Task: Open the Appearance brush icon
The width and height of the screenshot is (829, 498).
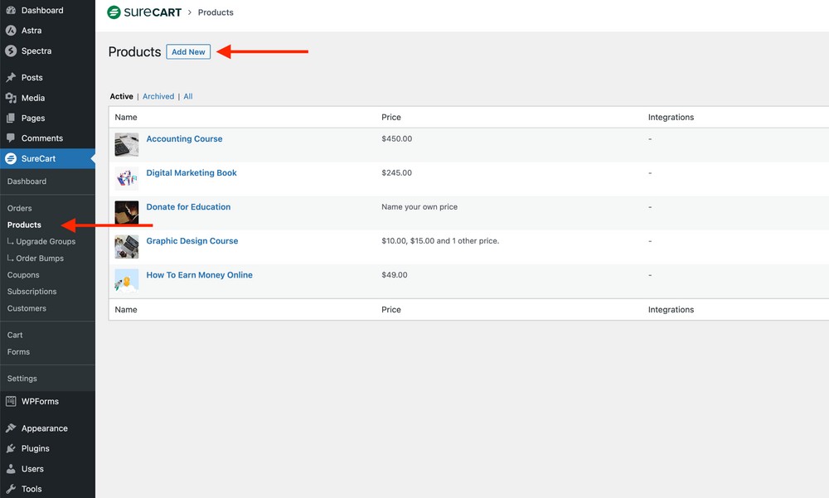Action: [11, 428]
